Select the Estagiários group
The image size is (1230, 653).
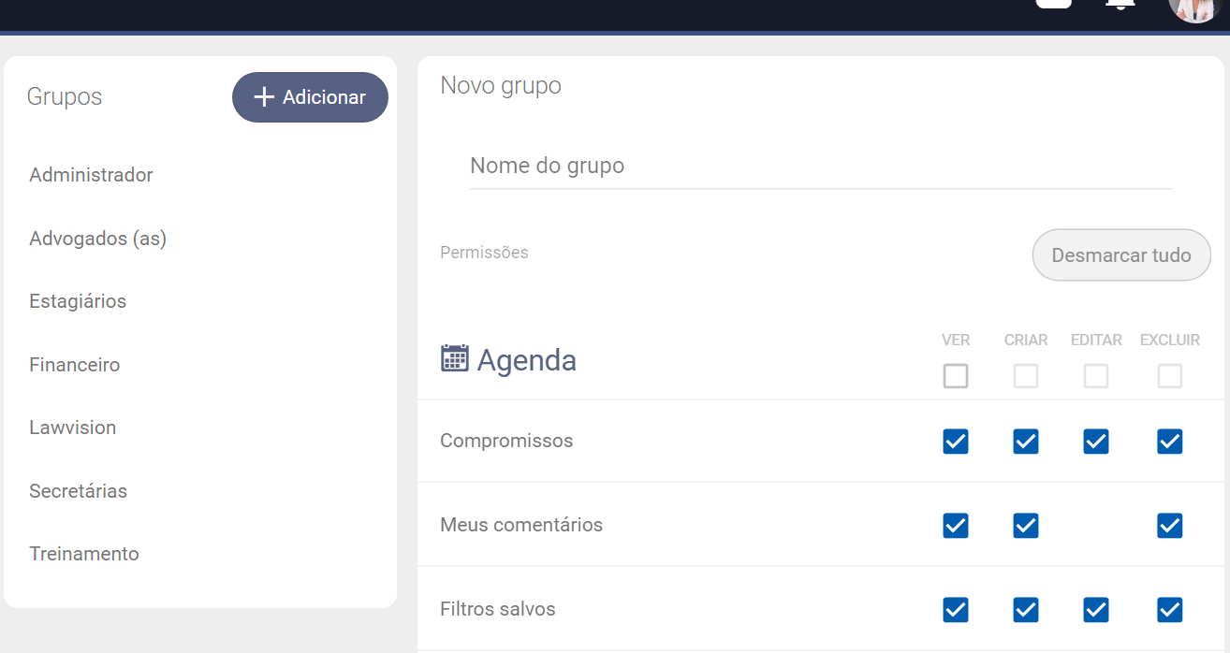78,301
